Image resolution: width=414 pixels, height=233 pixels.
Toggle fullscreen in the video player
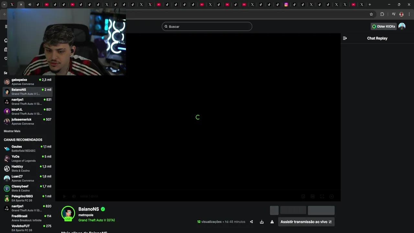coord(322,196)
